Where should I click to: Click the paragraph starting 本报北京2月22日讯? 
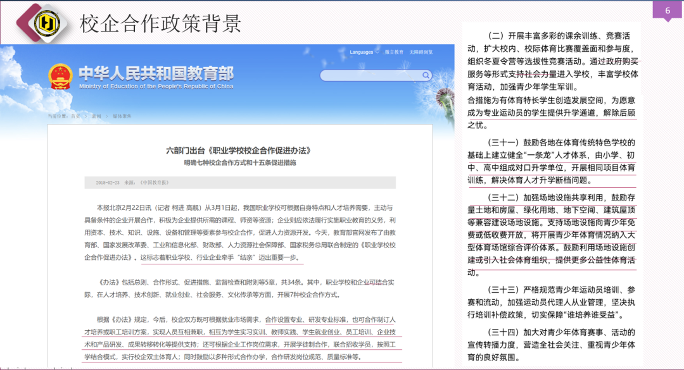tap(240, 232)
